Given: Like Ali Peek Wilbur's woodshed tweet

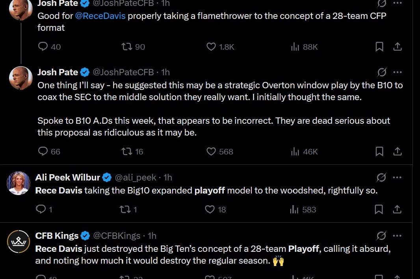Looking at the screenshot, I should (210, 210).
